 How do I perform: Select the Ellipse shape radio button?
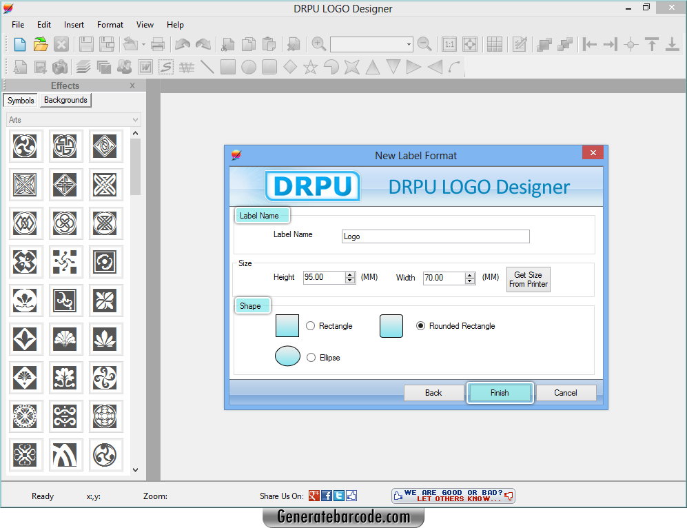[x=311, y=358]
